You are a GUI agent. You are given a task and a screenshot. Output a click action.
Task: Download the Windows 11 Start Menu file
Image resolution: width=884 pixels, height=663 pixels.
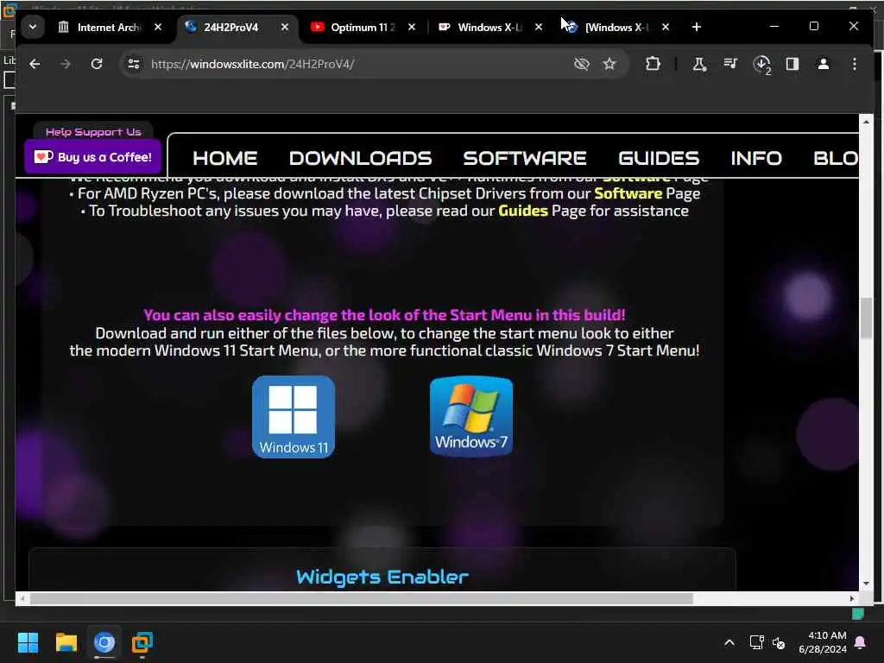click(x=294, y=417)
